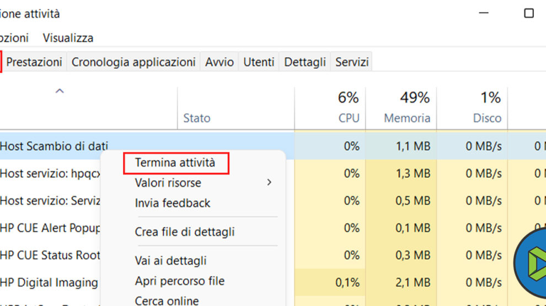Expand the Valori risorse submenu arrow
Image resolution: width=546 pixels, height=306 pixels.
269,182
